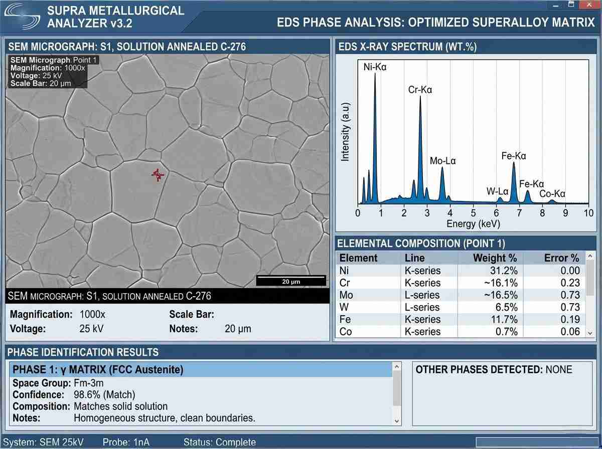The image size is (602, 449).
Task: Click the Cr-Kα peak label in spectrum
Action: [x=420, y=90]
